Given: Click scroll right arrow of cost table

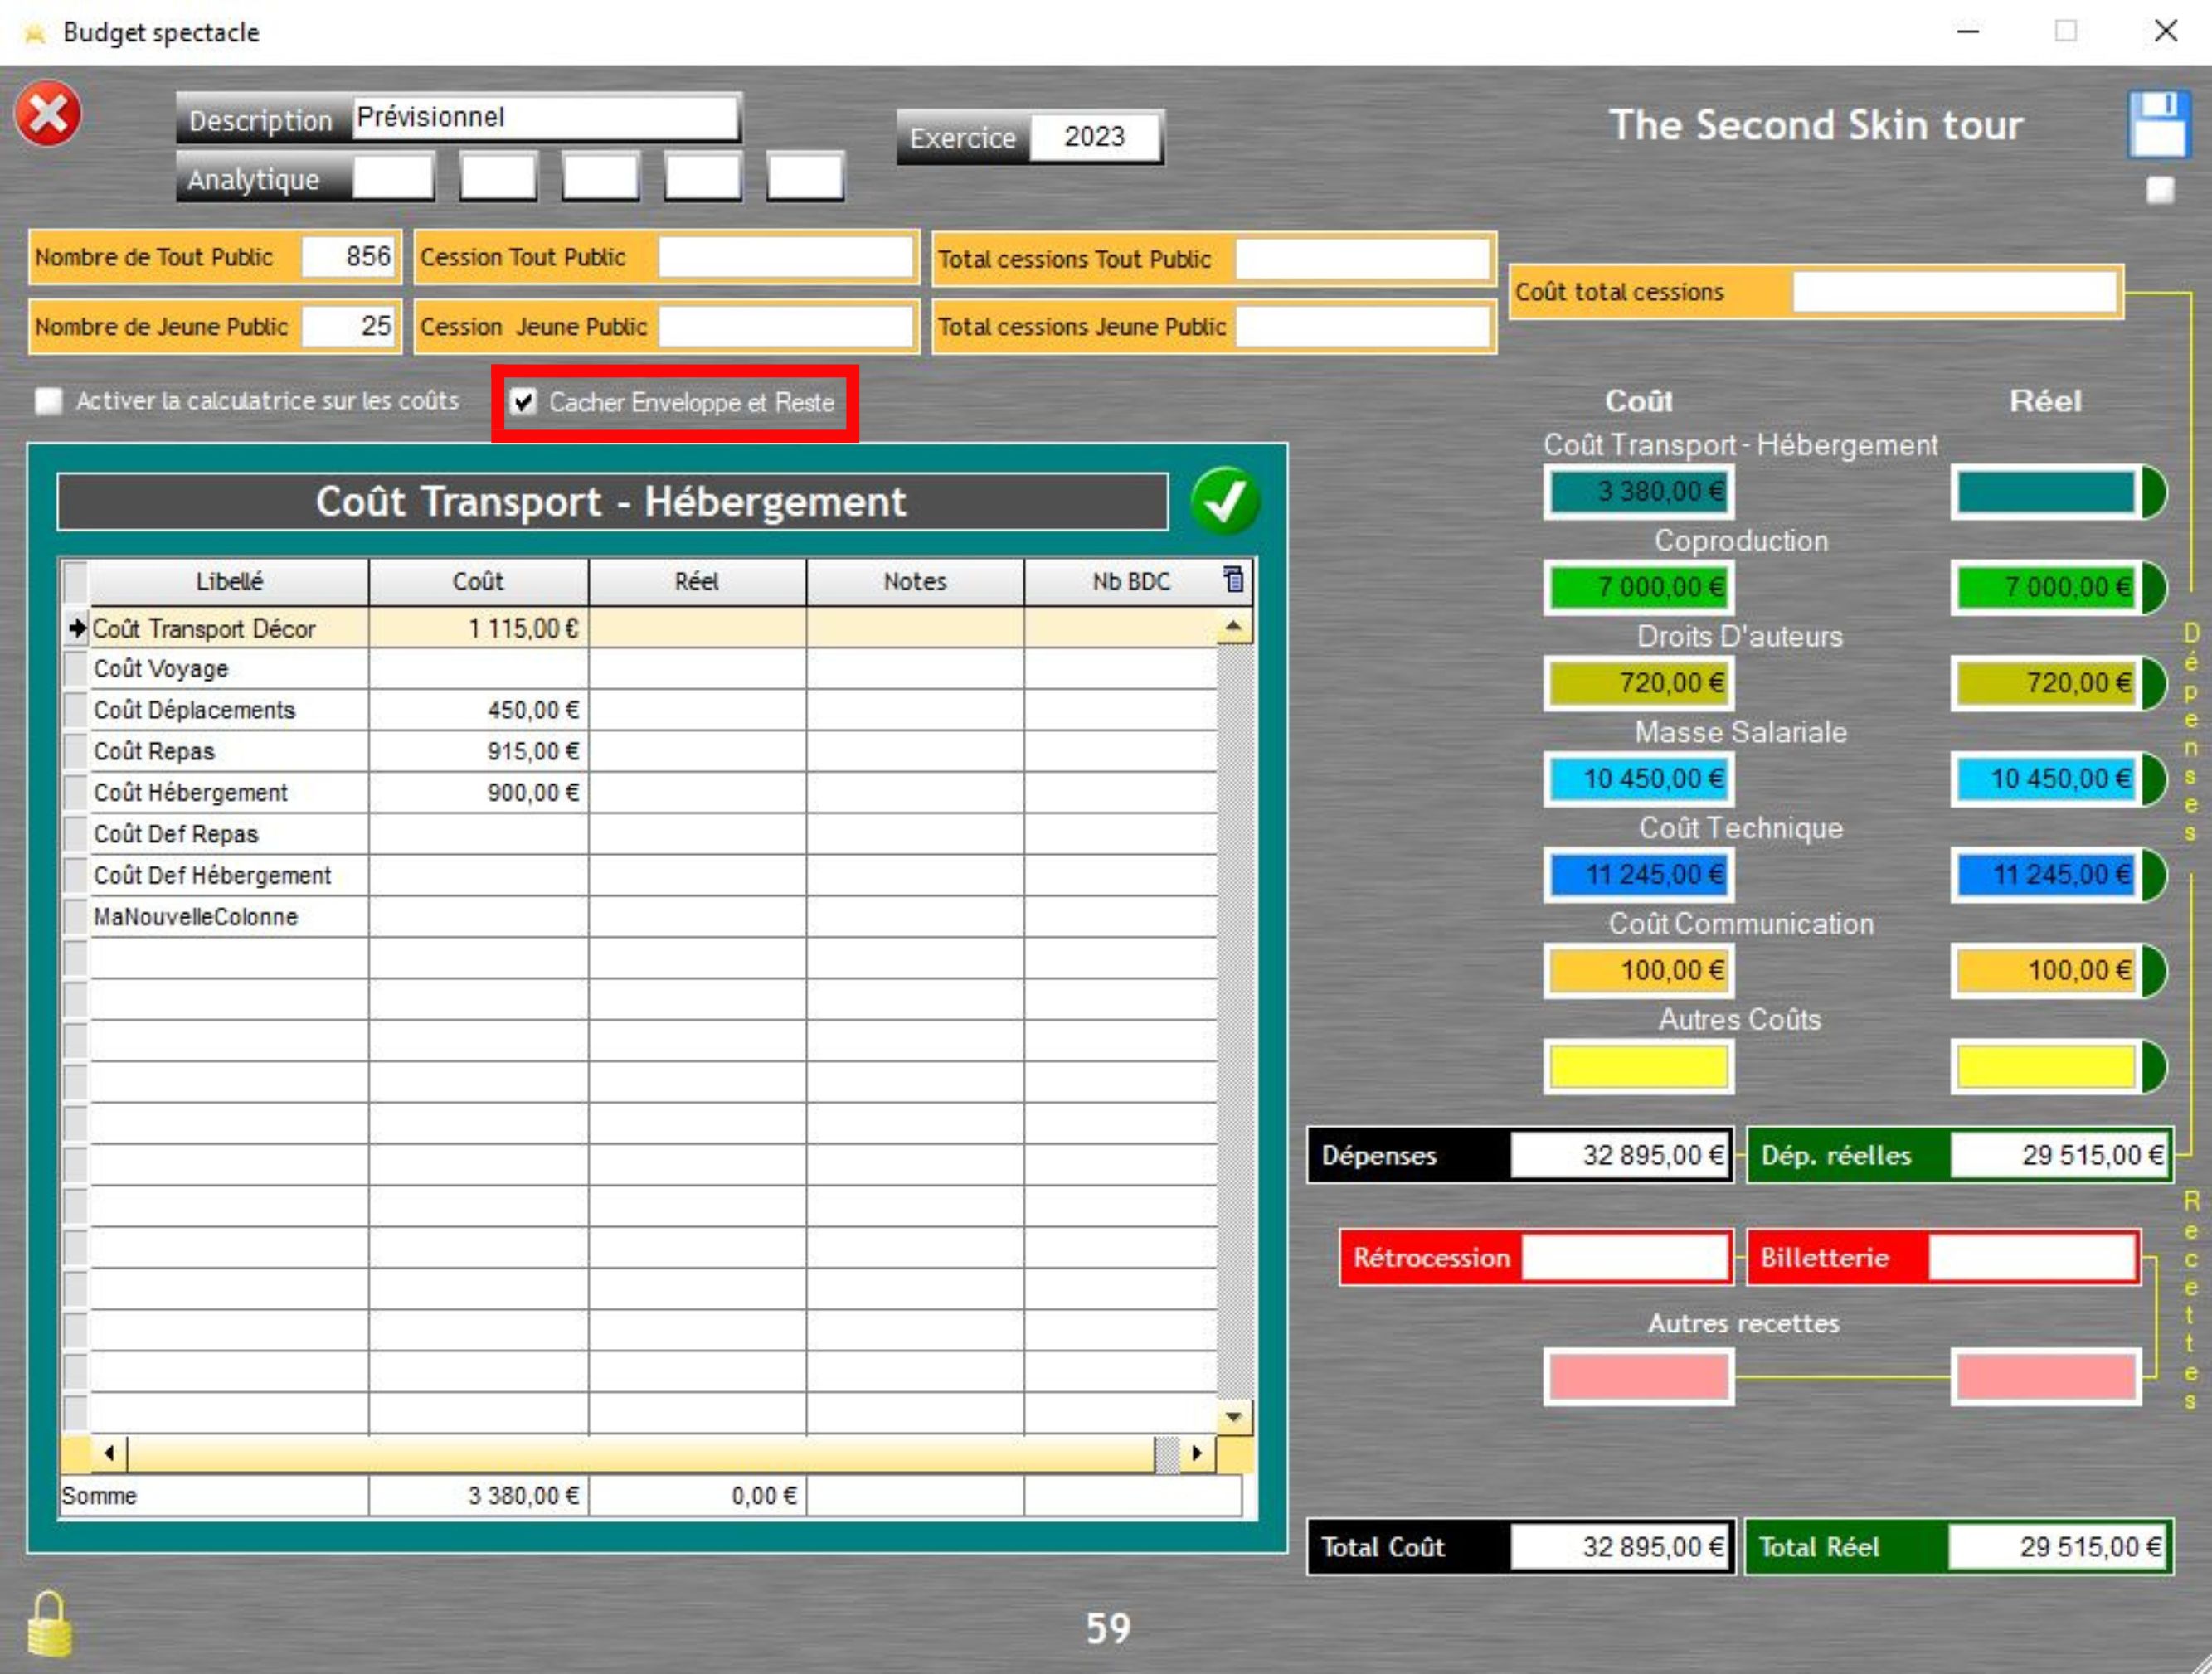Looking at the screenshot, I should [x=1197, y=1453].
